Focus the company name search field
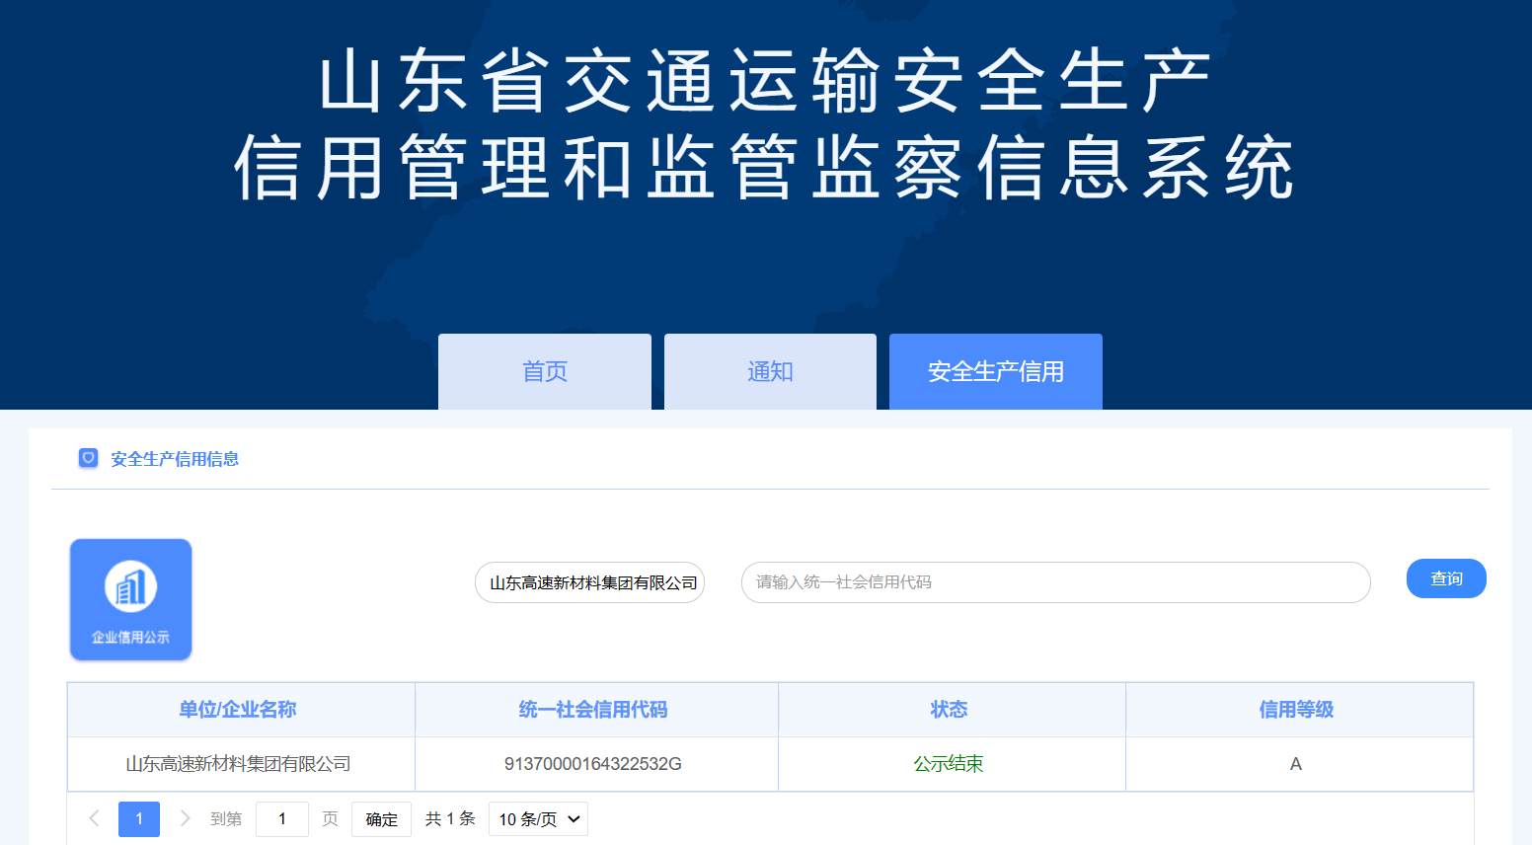 tap(589, 582)
